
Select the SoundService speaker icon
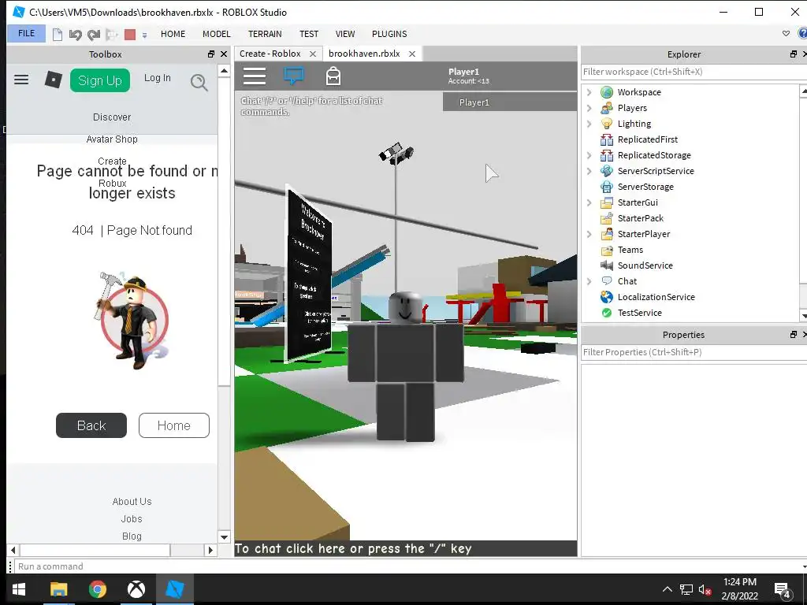(607, 265)
